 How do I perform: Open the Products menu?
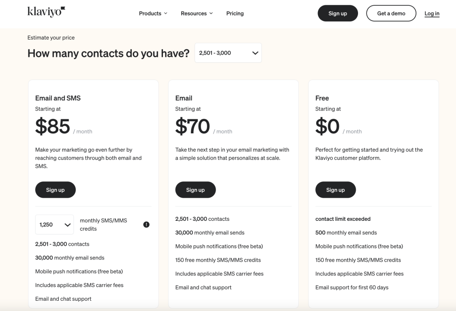click(153, 13)
